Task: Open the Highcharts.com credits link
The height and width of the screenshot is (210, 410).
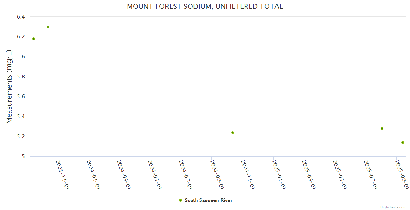Action: click(x=393, y=207)
